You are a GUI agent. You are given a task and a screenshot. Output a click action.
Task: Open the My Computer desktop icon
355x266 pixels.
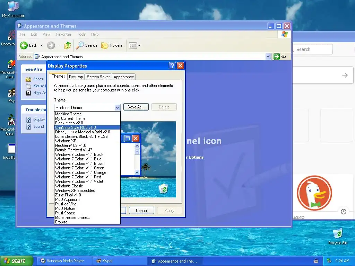(13, 9)
